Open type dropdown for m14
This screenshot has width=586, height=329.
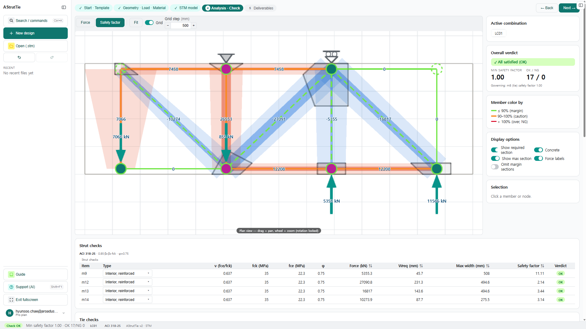coord(128,300)
